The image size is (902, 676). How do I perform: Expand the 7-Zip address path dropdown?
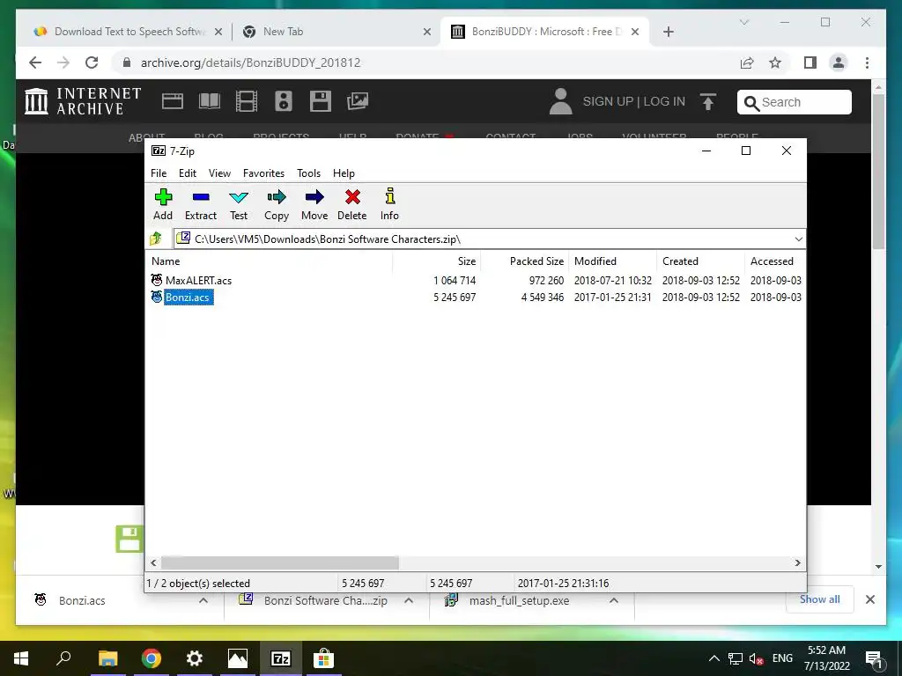coord(798,239)
